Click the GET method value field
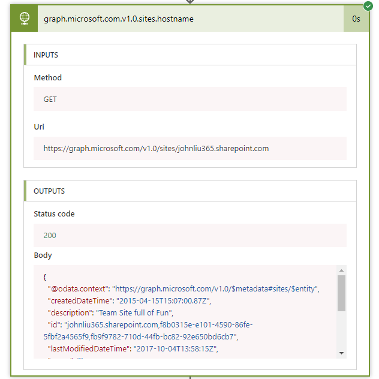Image resolution: width=379 pixels, height=379 pixels. (x=189, y=99)
